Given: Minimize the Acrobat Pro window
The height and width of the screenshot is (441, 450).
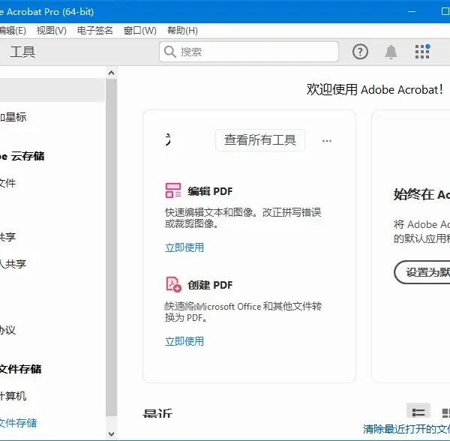Looking at the screenshot, I should [412, 11].
